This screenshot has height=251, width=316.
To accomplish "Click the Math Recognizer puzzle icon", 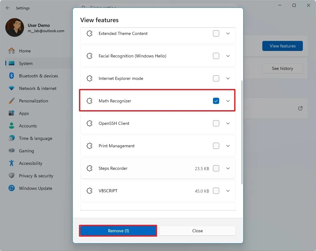I will [x=90, y=101].
